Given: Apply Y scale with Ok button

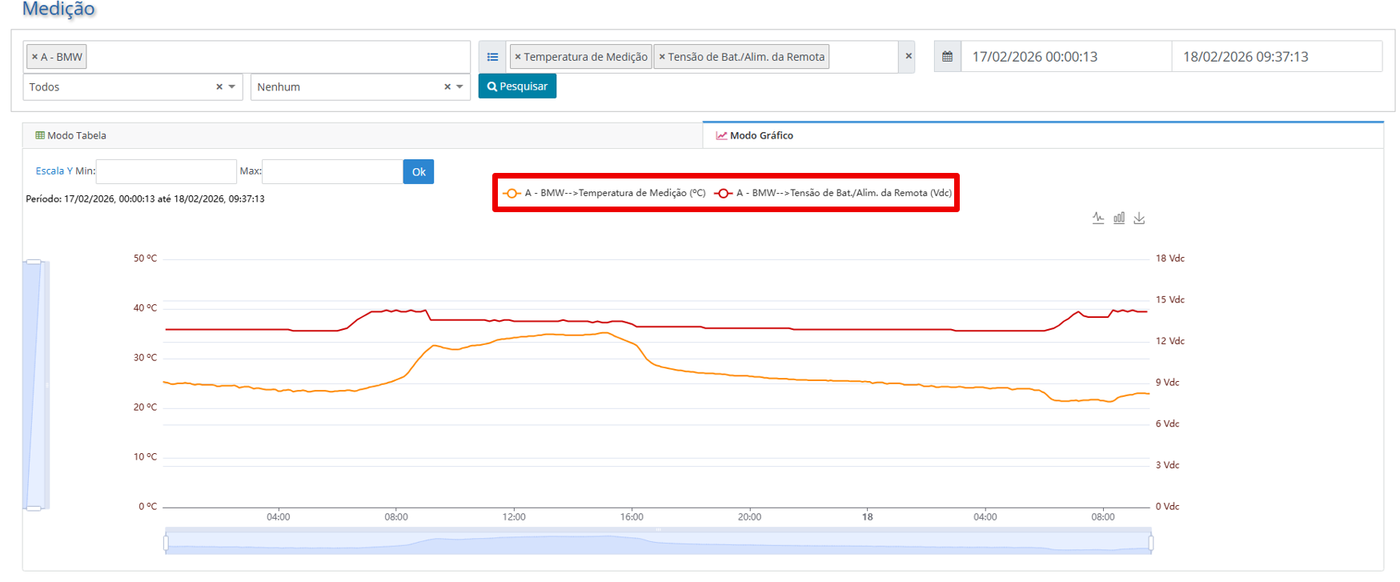Looking at the screenshot, I should (419, 171).
